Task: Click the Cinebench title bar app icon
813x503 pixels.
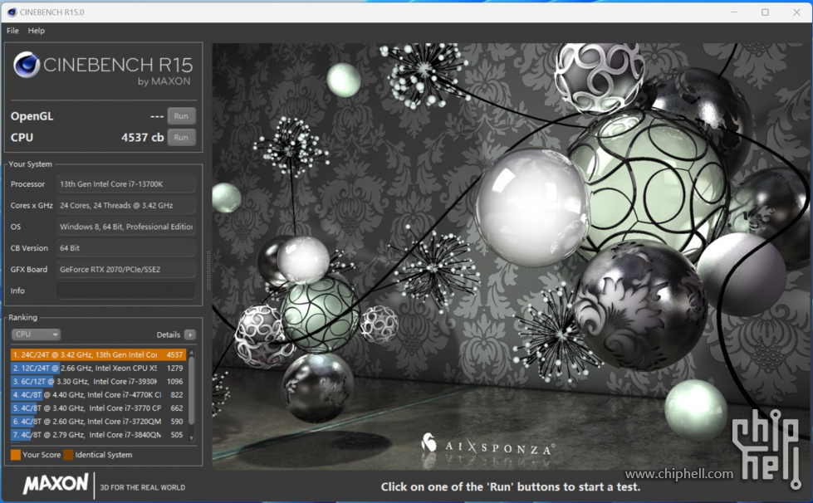Action: [x=12, y=12]
